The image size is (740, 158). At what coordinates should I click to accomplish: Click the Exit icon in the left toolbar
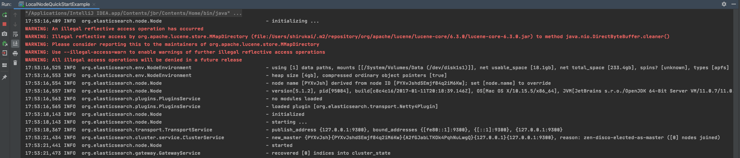click(4, 53)
